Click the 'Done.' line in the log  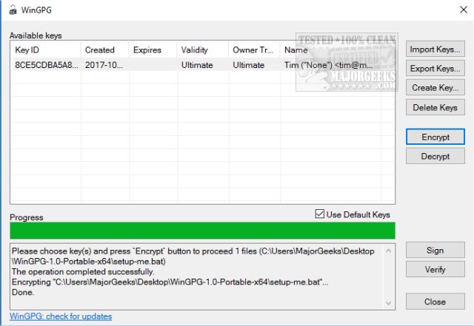[23, 292]
